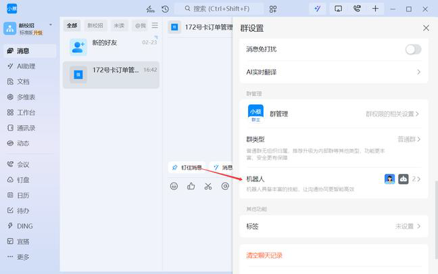Open 宜搭 in the sidebar
This screenshot has width=438, height=274.
click(x=30, y=242)
